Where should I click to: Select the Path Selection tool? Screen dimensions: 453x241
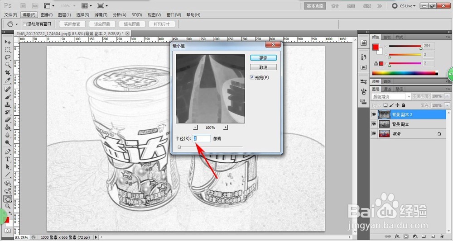[8, 167]
